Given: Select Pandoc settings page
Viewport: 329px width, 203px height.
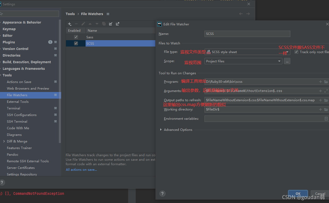Looking at the screenshot, I should tap(13, 154).
